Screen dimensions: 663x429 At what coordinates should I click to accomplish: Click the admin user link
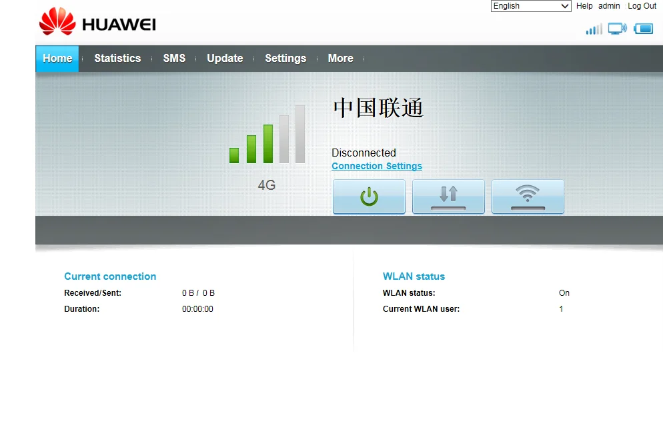click(x=609, y=6)
